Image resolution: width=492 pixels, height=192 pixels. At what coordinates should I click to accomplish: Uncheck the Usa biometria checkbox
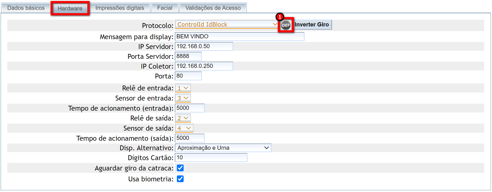[180, 179]
